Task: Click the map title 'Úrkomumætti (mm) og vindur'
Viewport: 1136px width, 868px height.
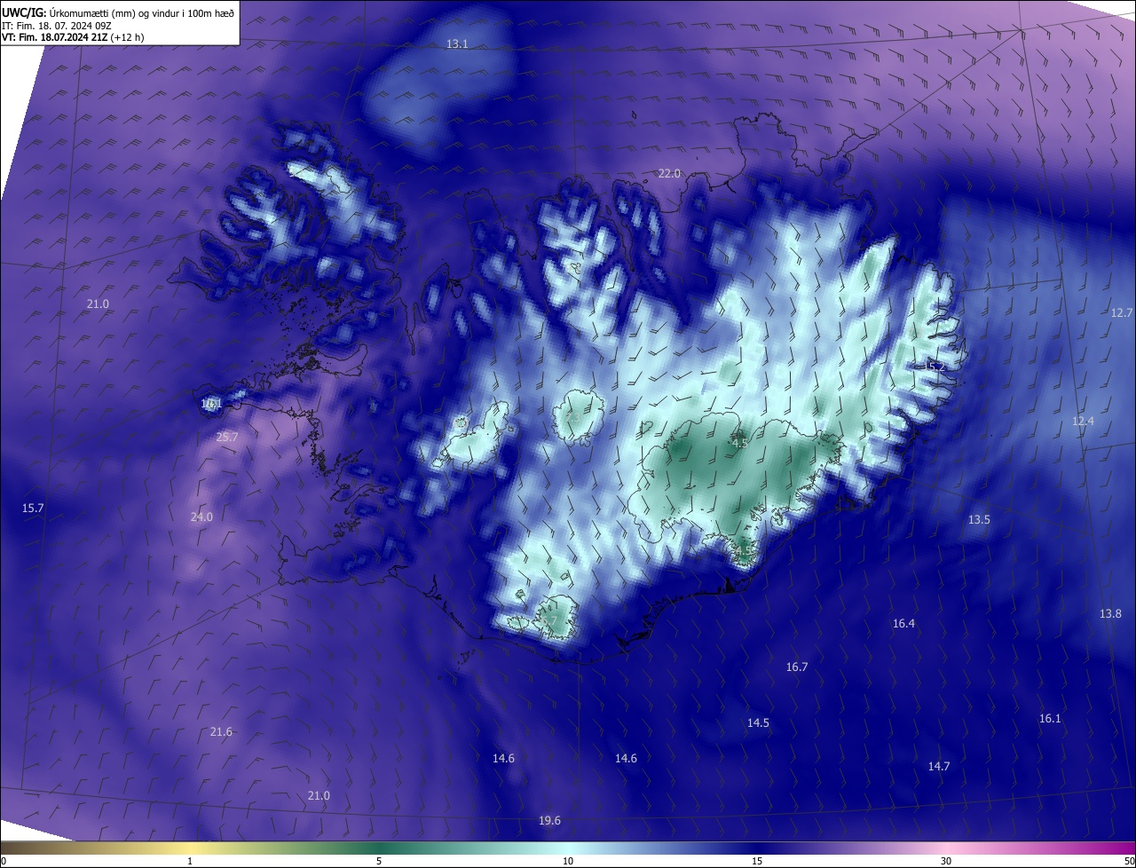Action: [x=114, y=12]
